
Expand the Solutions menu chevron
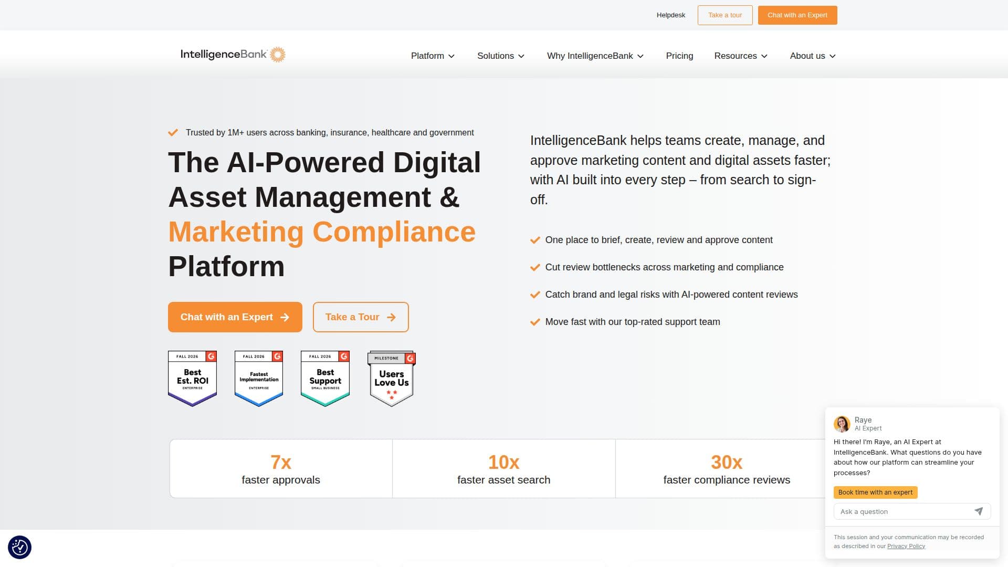tap(521, 56)
